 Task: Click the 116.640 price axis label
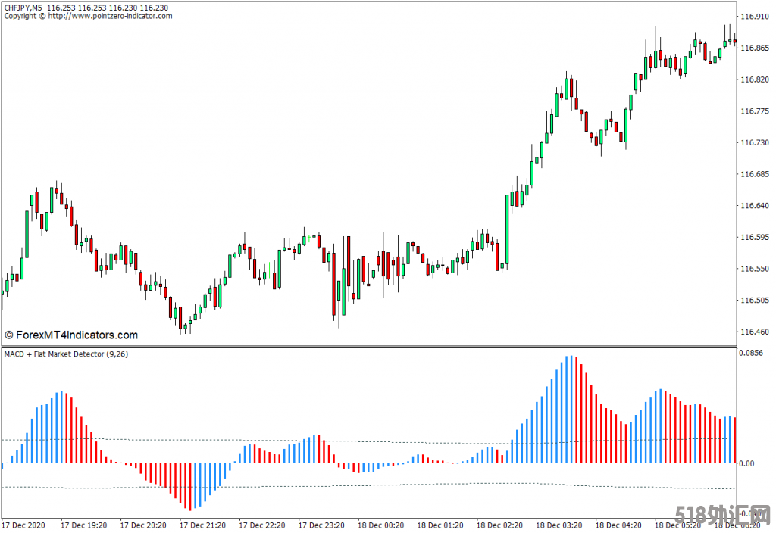[x=753, y=206]
